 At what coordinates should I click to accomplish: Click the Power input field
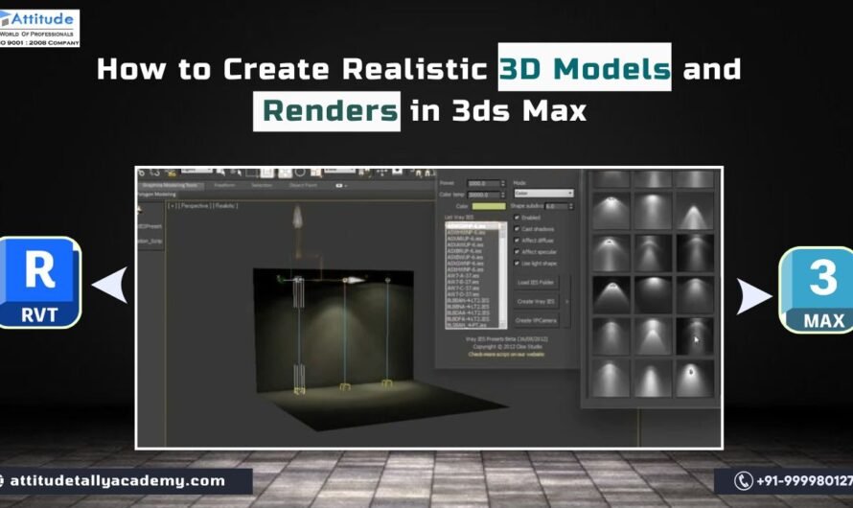484,183
